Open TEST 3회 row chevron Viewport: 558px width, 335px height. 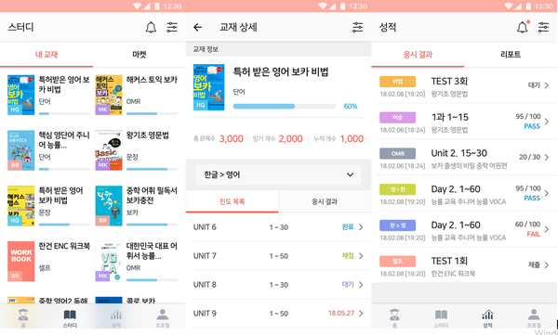point(547,85)
